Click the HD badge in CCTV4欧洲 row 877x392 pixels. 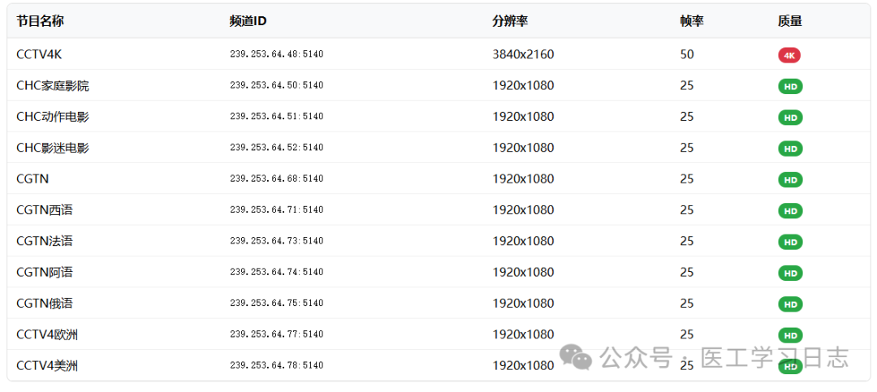(x=789, y=335)
